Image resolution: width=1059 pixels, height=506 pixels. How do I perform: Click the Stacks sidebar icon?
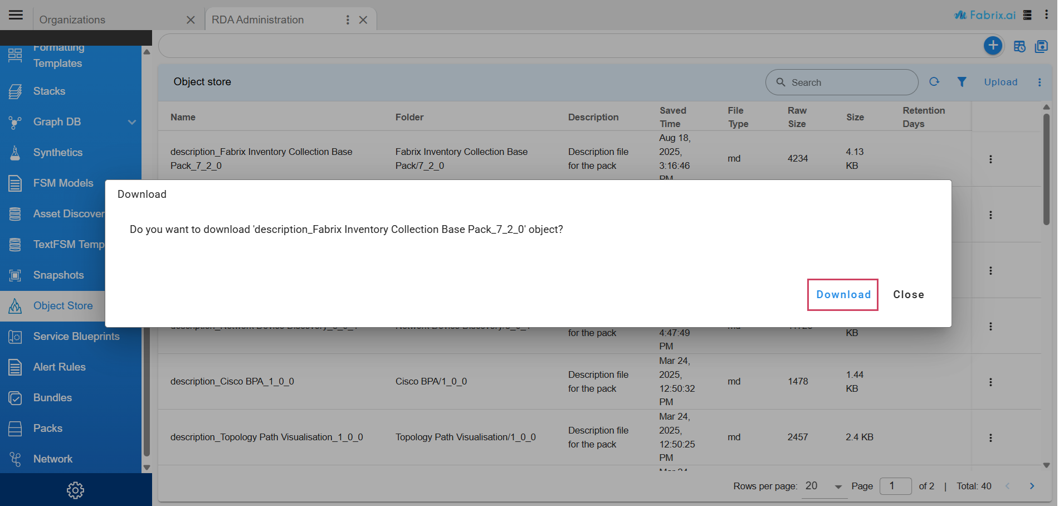coord(16,91)
